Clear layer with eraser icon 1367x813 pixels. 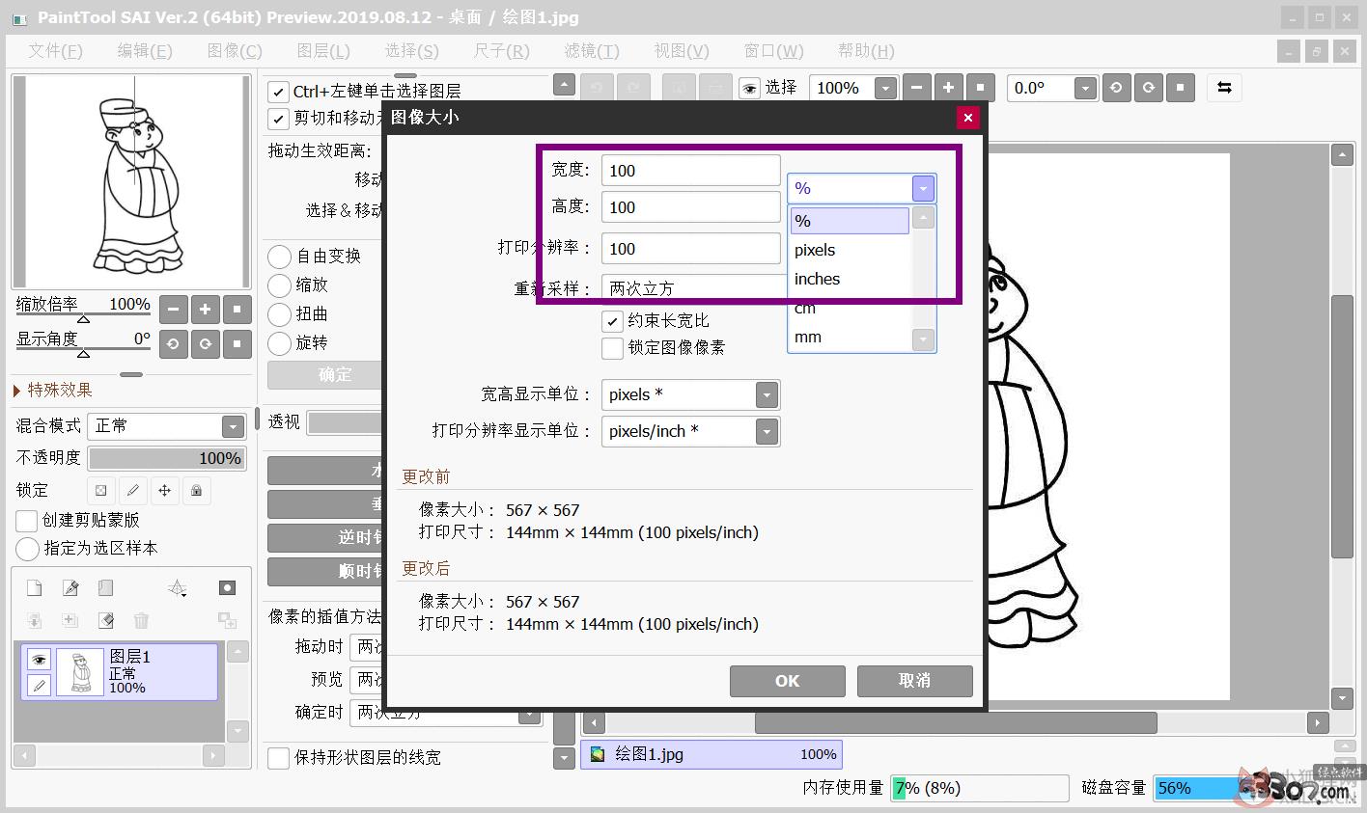pyautogui.click(x=105, y=620)
